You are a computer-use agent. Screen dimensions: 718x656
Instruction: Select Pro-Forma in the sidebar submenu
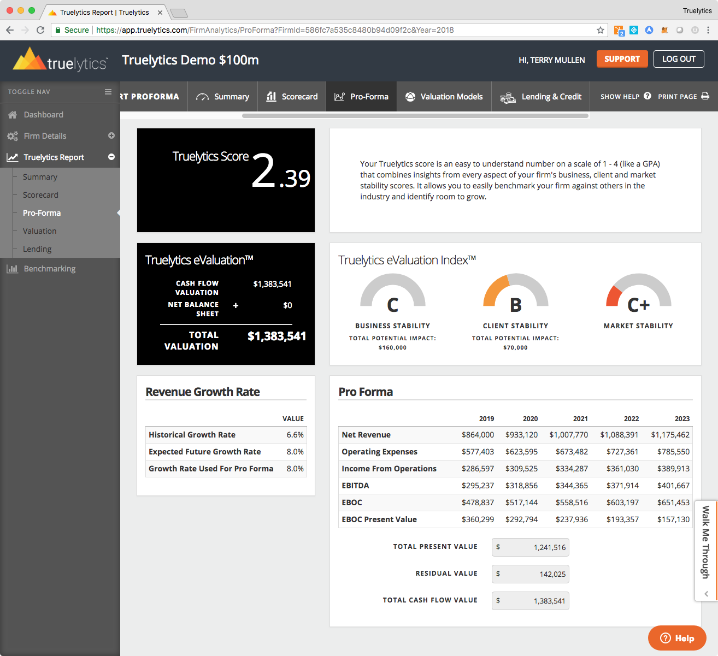[42, 213]
